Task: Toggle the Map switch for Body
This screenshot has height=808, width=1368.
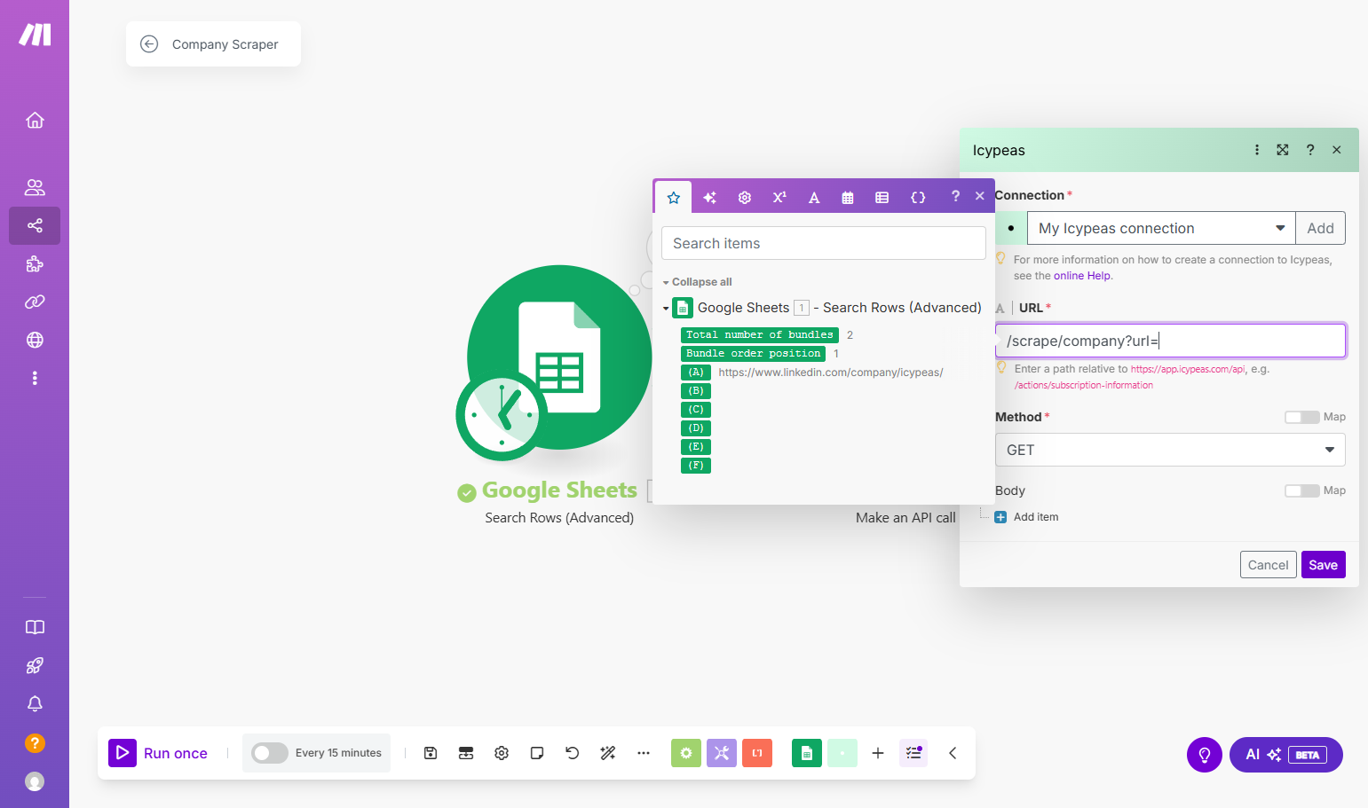Action: [x=1301, y=490]
